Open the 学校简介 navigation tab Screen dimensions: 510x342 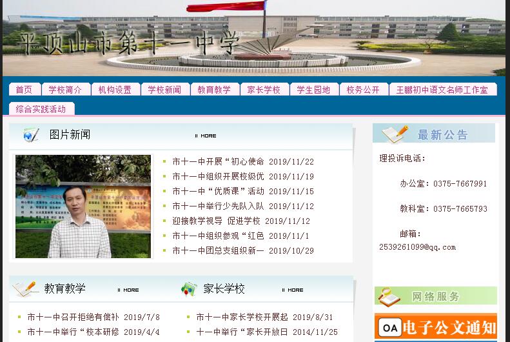click(x=66, y=90)
